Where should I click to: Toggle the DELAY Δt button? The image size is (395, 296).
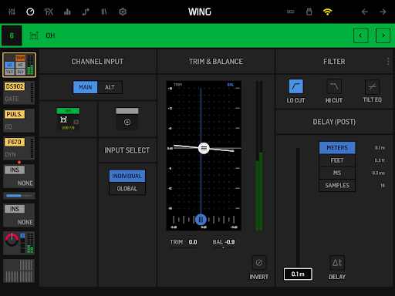point(337,263)
